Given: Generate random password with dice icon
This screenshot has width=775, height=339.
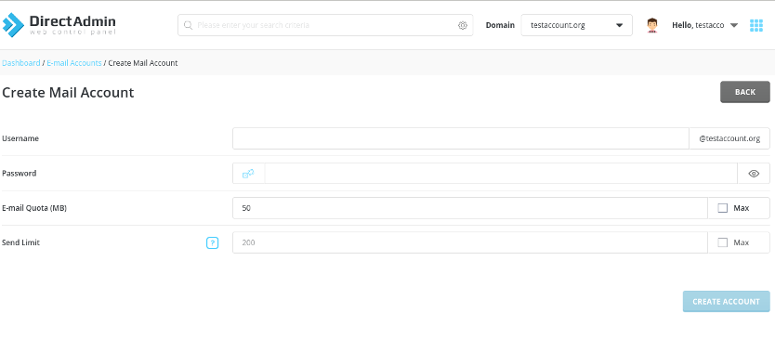Looking at the screenshot, I should tap(249, 174).
